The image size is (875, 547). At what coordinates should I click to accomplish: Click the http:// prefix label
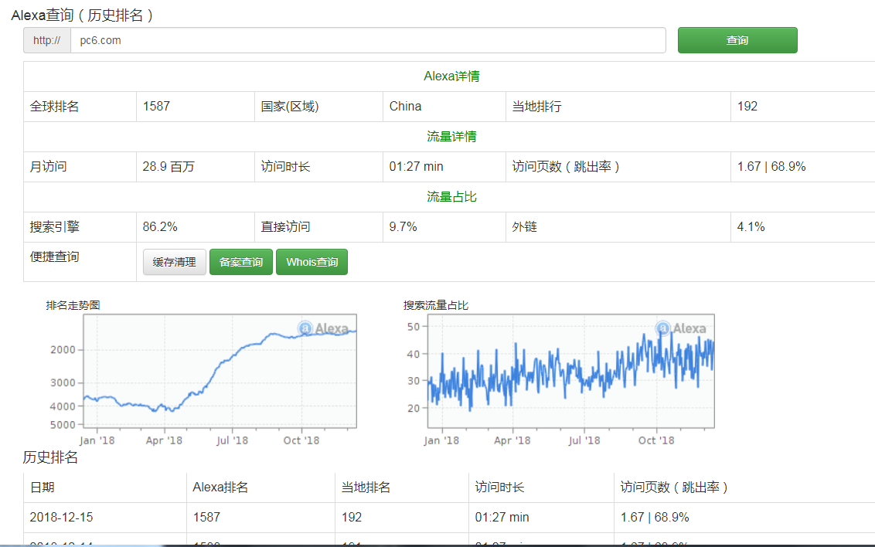coord(47,40)
